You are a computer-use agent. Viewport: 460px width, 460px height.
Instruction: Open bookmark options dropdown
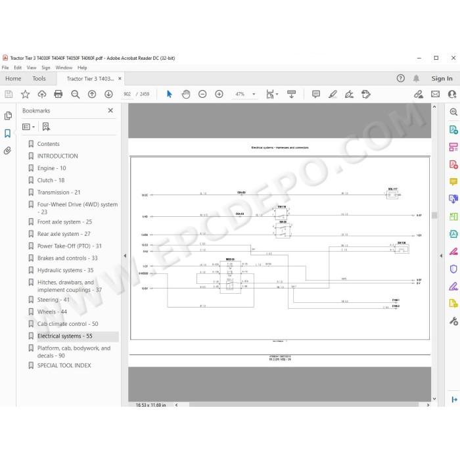click(x=29, y=127)
